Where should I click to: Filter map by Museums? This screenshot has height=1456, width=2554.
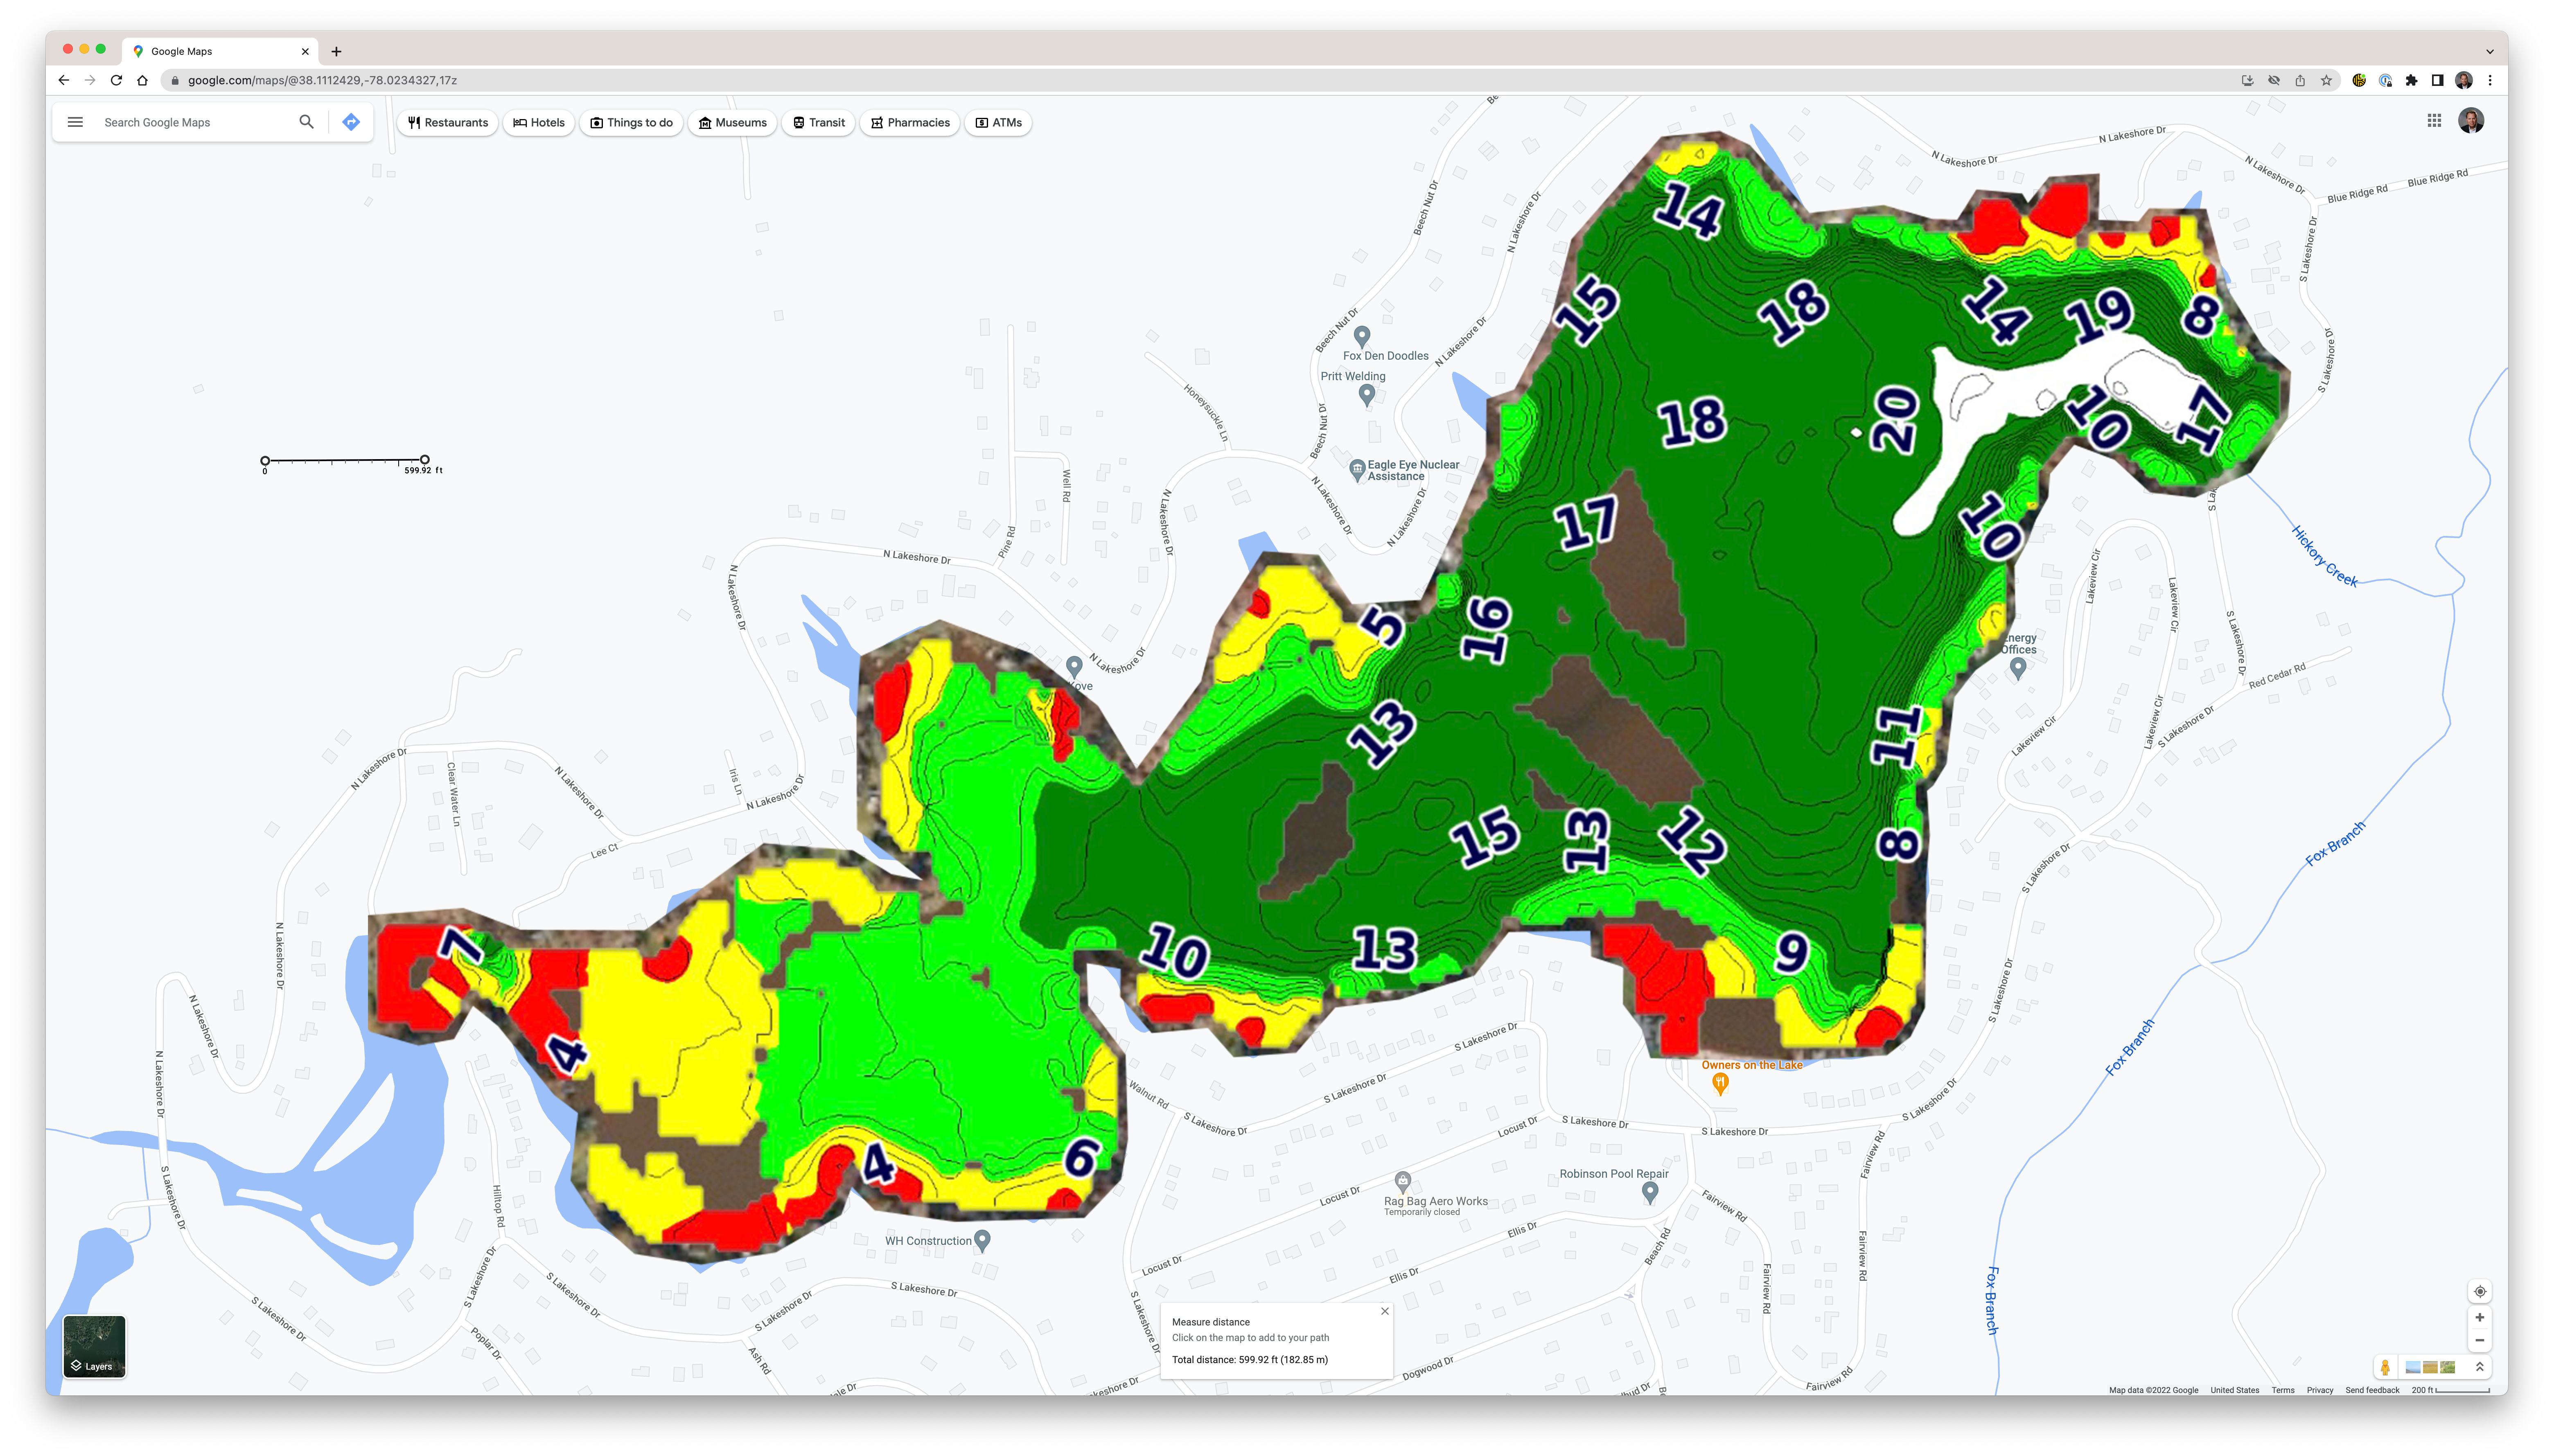tap(732, 122)
